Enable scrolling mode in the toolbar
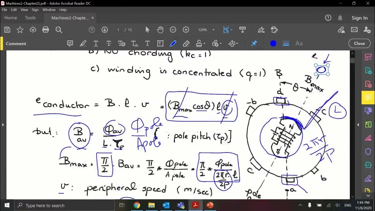The height and width of the screenshot is (211, 375). tap(242, 30)
